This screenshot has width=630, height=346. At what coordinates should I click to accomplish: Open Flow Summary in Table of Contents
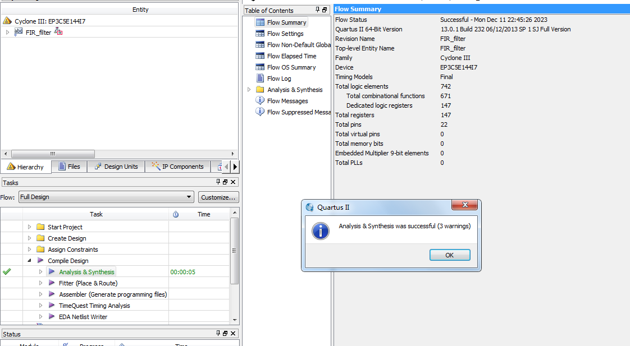point(286,22)
